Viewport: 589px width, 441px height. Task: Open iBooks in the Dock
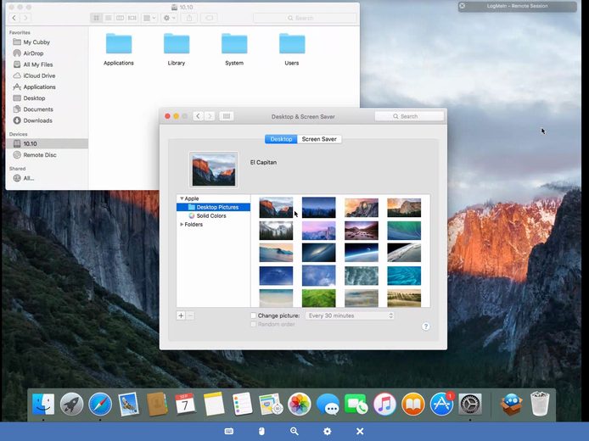pyautogui.click(x=412, y=405)
